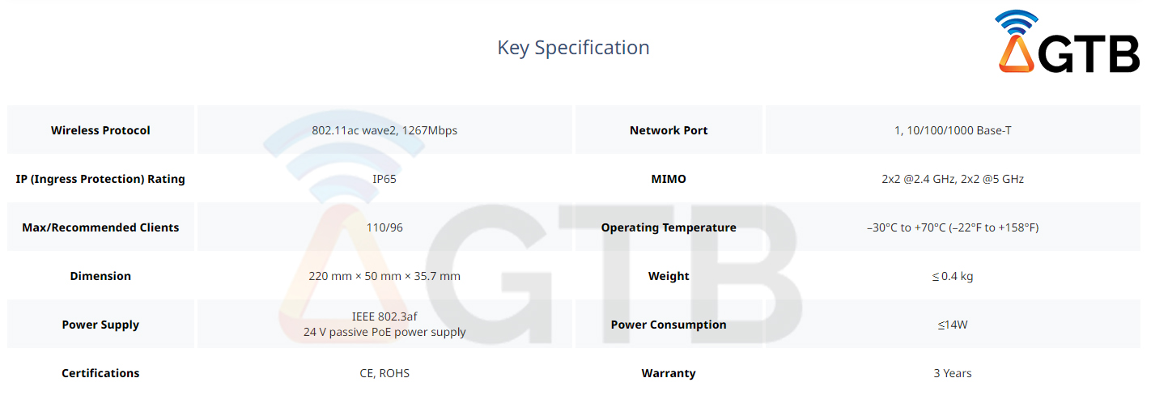Click the CE, ROHS certifications value

click(384, 373)
